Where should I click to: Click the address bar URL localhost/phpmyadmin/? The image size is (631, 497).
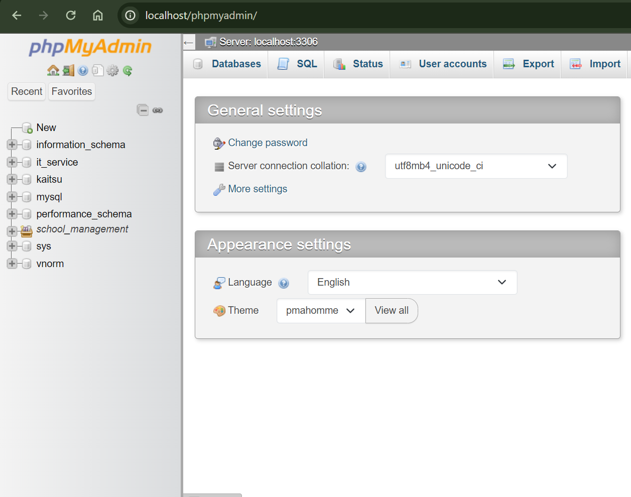click(x=201, y=16)
